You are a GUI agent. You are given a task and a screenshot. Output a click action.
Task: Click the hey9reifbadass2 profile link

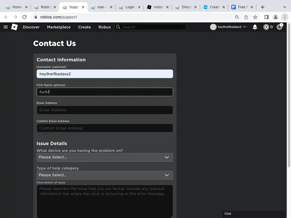pyautogui.click(x=230, y=27)
